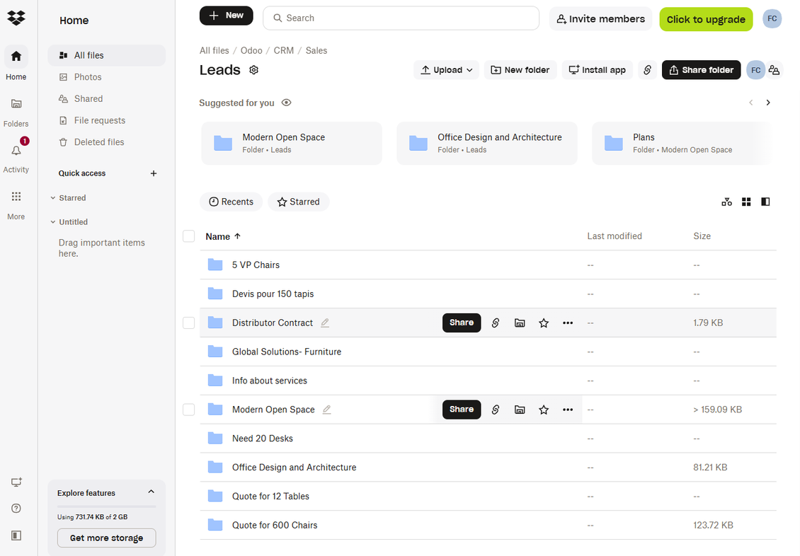
Task: Click the Dropbox logo icon
Action: coord(16,18)
